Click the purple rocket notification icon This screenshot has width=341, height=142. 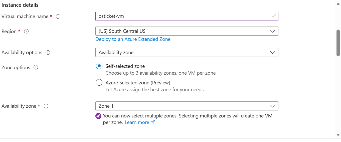(x=99, y=116)
